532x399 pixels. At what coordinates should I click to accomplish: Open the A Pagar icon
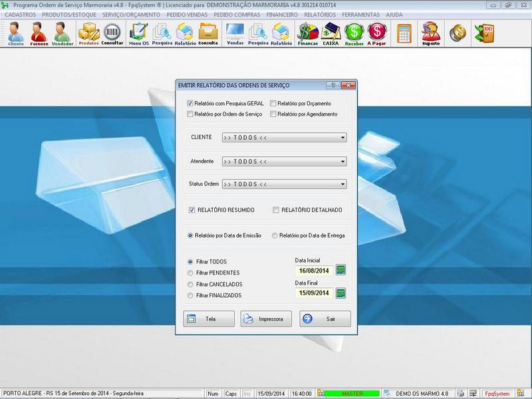click(x=377, y=33)
